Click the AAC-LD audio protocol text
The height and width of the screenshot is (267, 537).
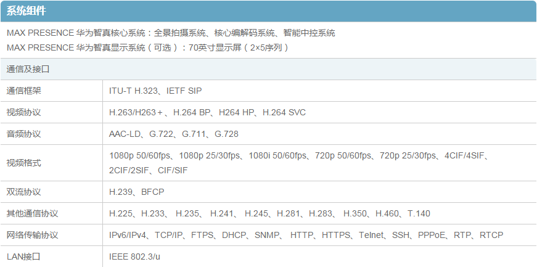tap(126, 134)
